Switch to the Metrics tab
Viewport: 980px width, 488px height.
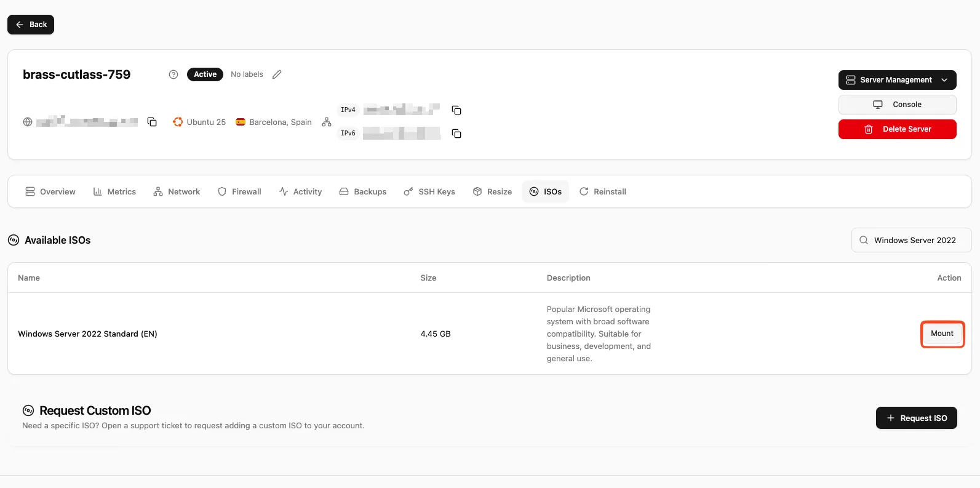(x=114, y=192)
